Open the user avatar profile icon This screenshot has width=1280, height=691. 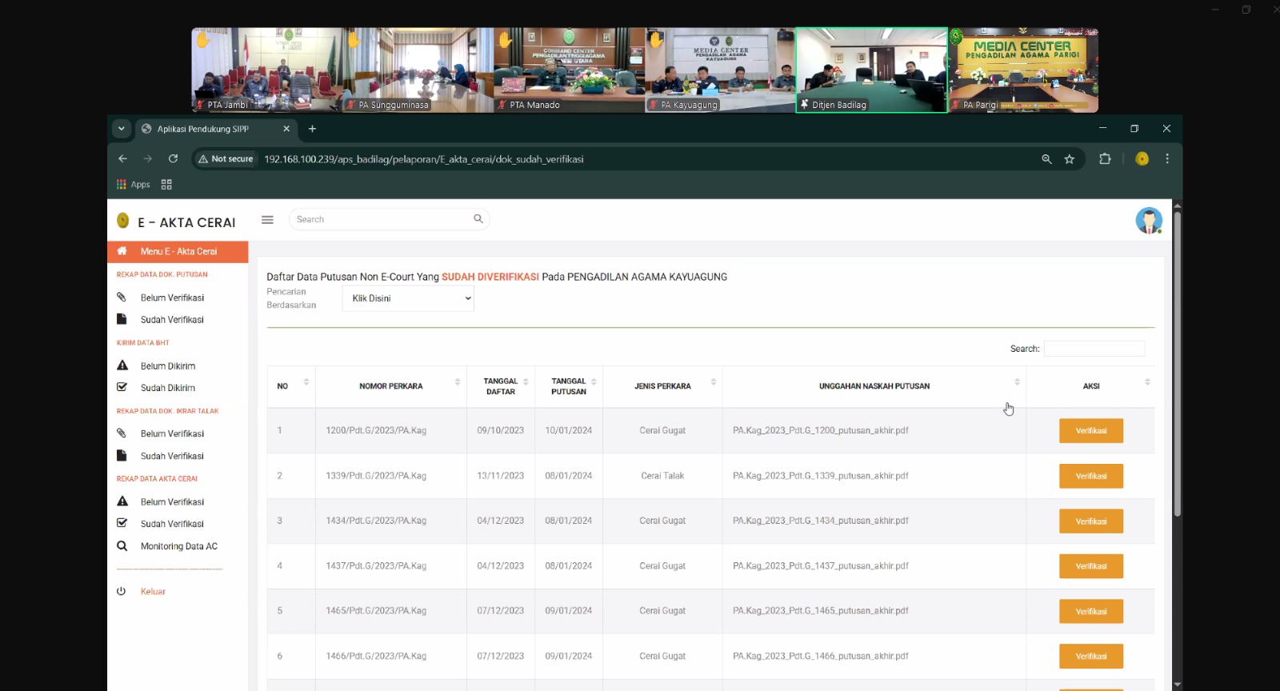pyautogui.click(x=1148, y=221)
